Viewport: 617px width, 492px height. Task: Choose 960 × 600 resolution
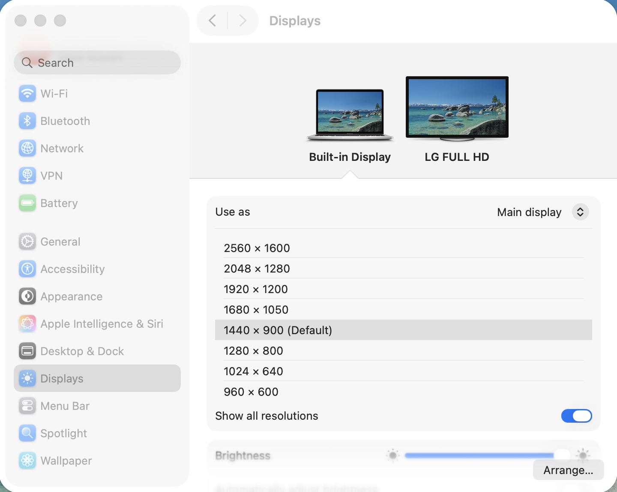404,392
